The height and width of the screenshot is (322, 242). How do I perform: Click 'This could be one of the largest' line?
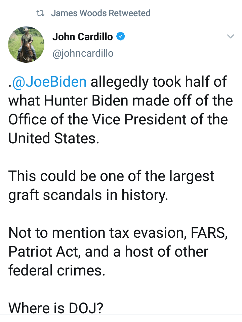point(111,176)
